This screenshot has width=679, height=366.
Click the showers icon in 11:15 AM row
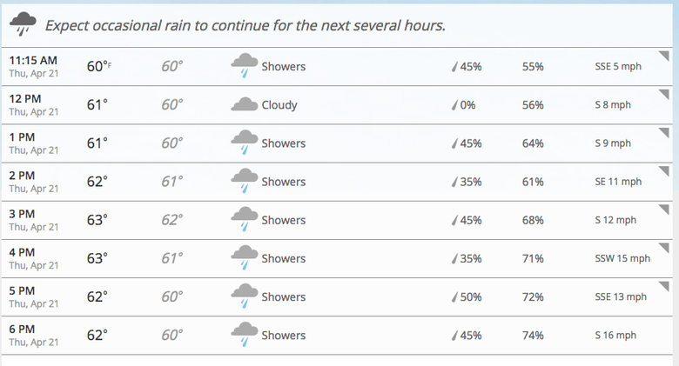pos(245,66)
